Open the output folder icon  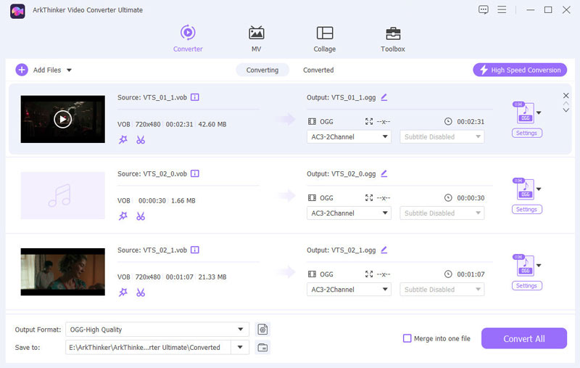point(262,347)
